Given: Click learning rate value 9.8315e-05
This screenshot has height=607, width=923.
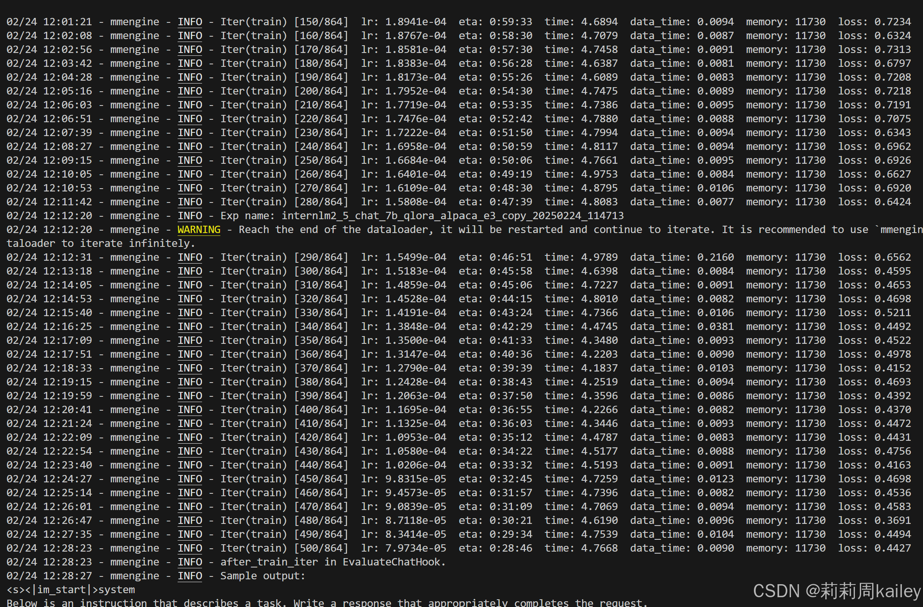Looking at the screenshot, I should (415, 479).
